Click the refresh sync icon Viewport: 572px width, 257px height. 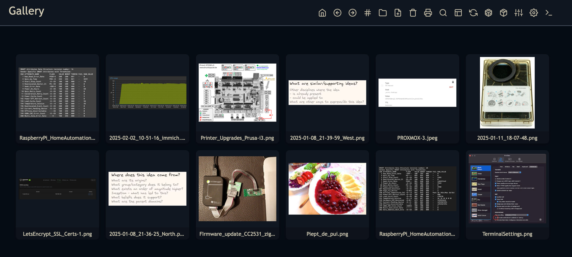click(x=473, y=13)
